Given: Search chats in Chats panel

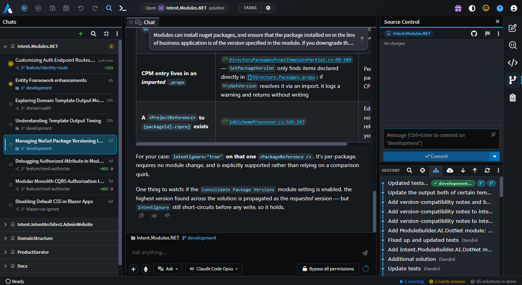Looking at the screenshot, I should [x=94, y=34].
